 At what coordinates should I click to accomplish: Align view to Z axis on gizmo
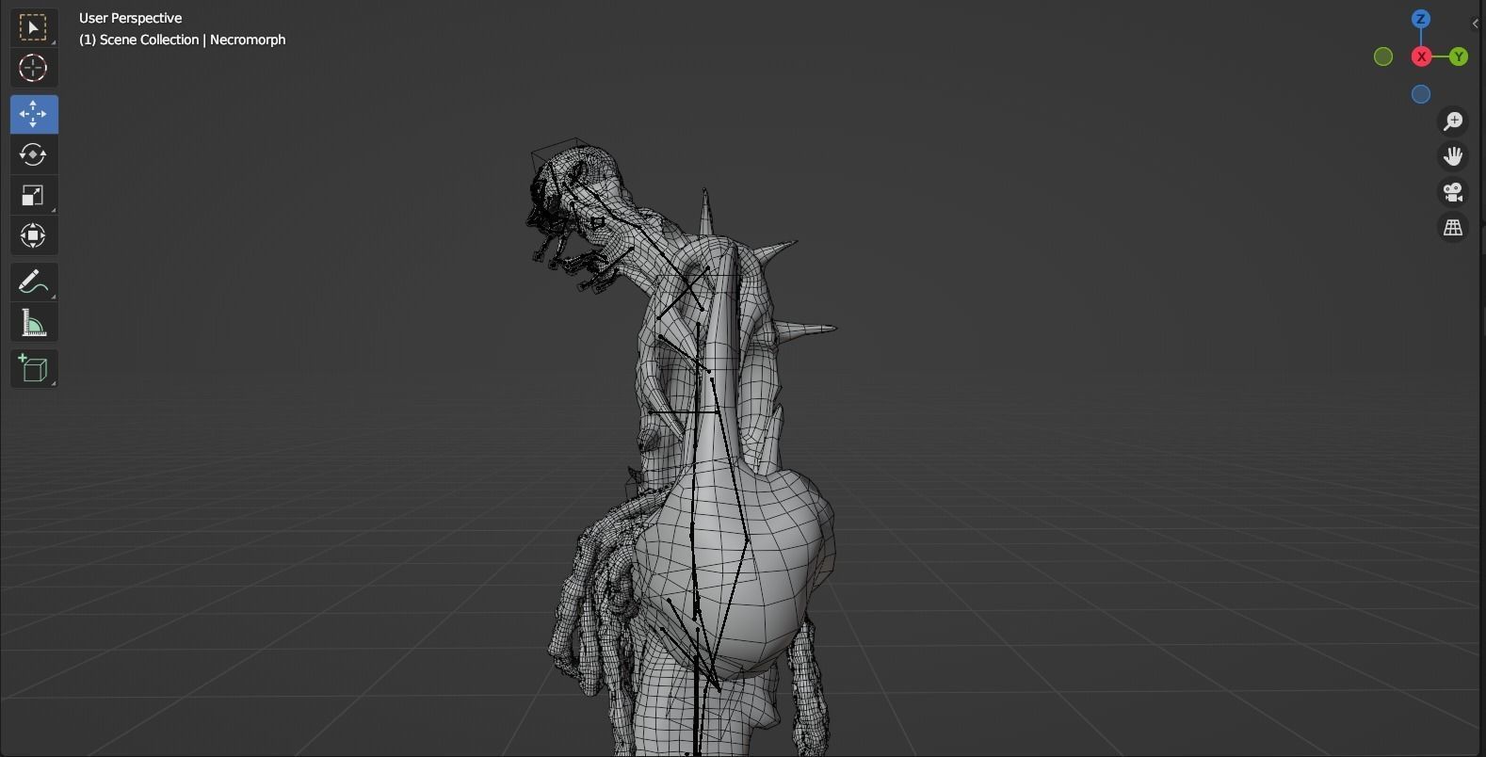pos(1421,19)
